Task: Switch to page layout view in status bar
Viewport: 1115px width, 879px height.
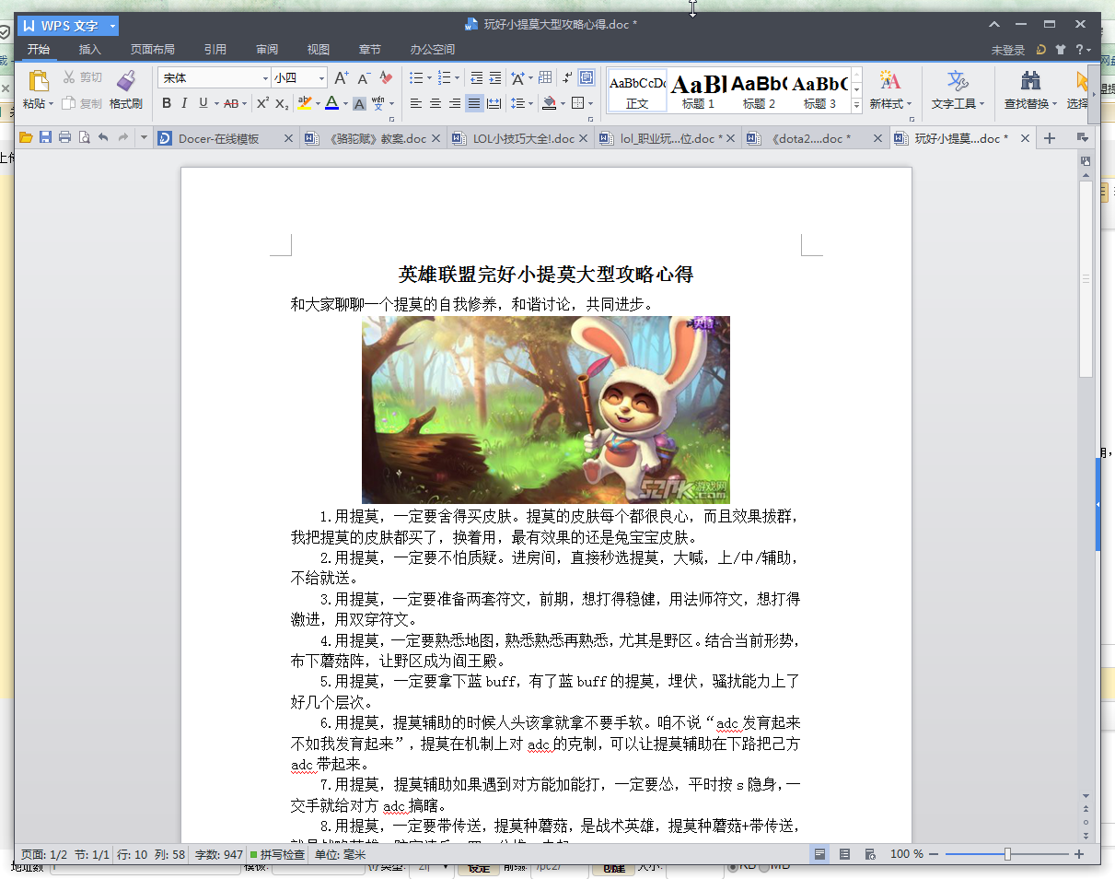Action: (x=819, y=854)
